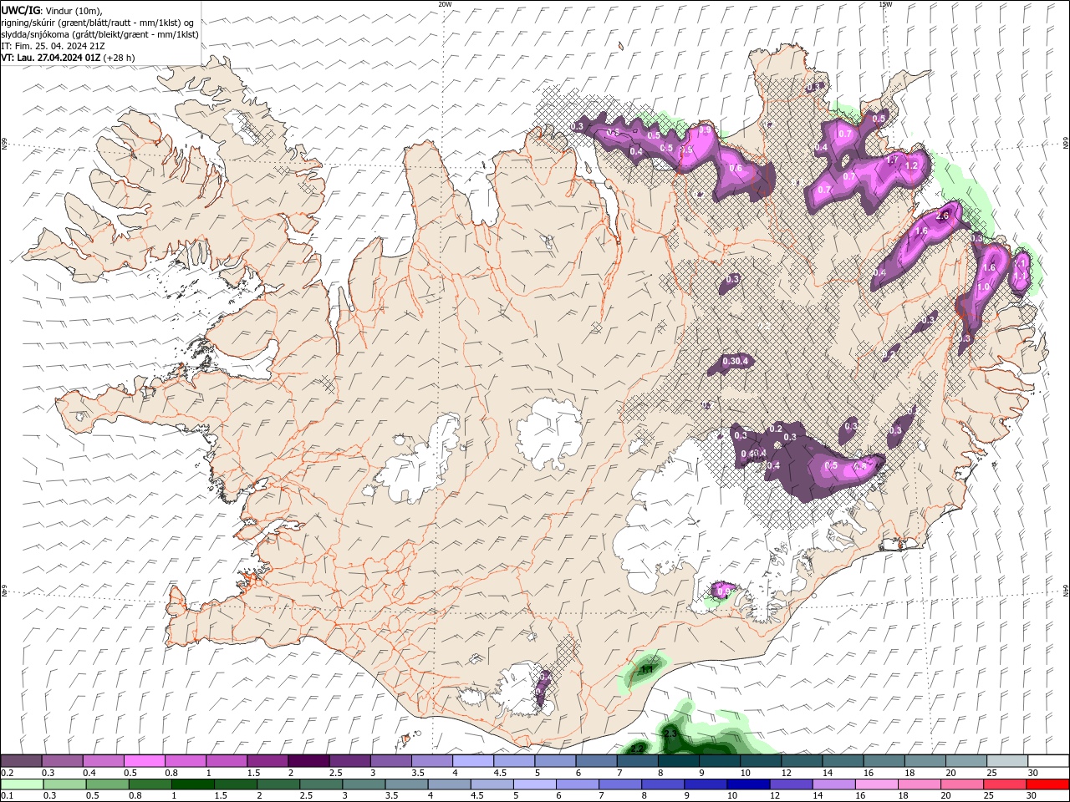
Task: Click the "15W" longitude label
Action: point(885,4)
